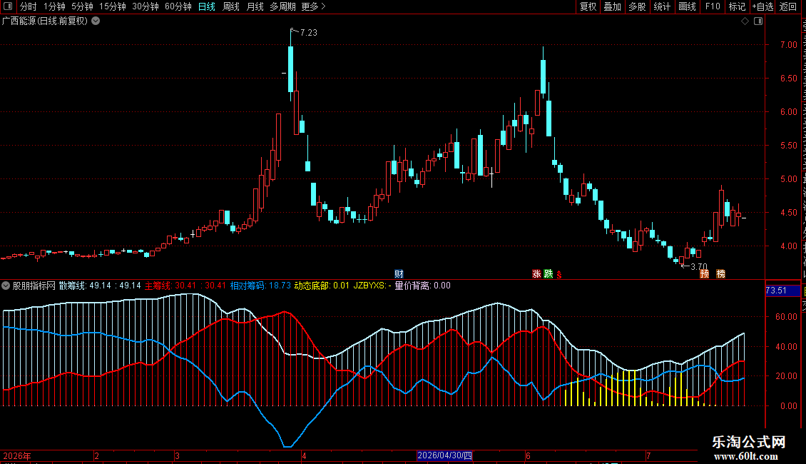Click the red S marker icon
806x464 pixels.
pos(558,275)
